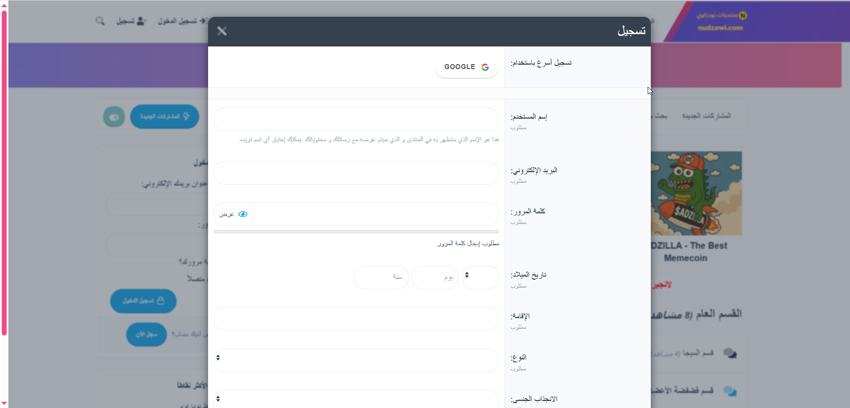Click the chat bubbles icon beside the Media section
Viewport: 850px width, 408px height.
click(x=730, y=353)
